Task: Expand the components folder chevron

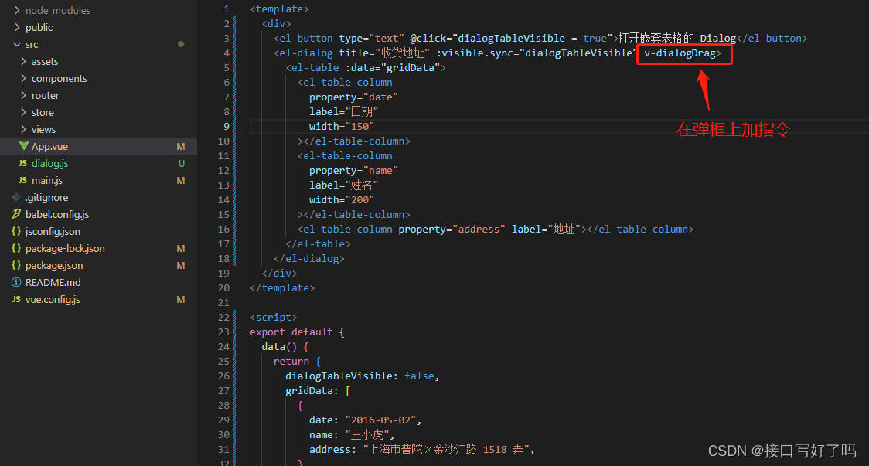Action: pyautogui.click(x=23, y=78)
